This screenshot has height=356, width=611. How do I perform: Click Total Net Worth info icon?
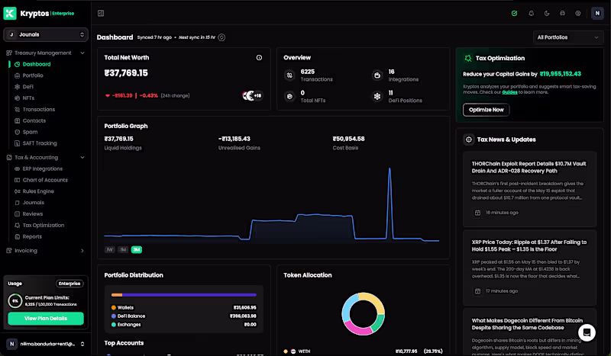click(259, 58)
